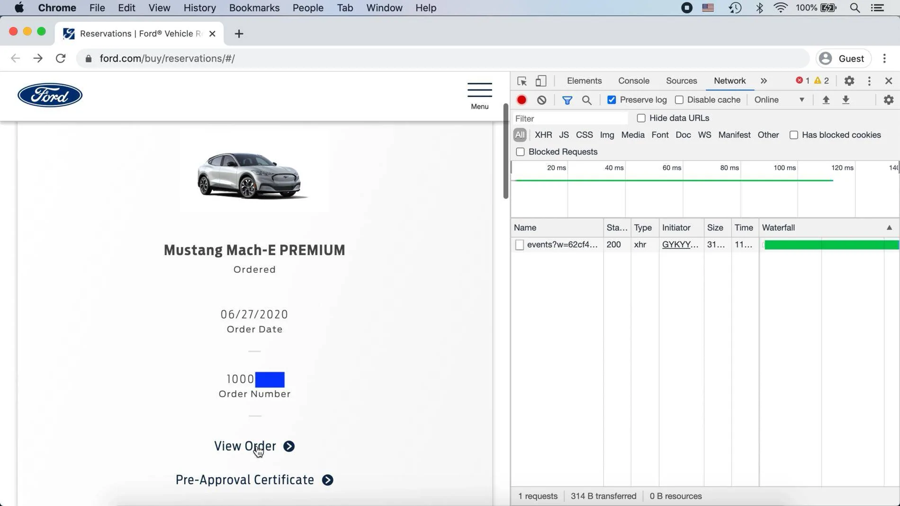Close the Reservations browser tab
Viewport: 900px width, 506px height.
tap(212, 34)
